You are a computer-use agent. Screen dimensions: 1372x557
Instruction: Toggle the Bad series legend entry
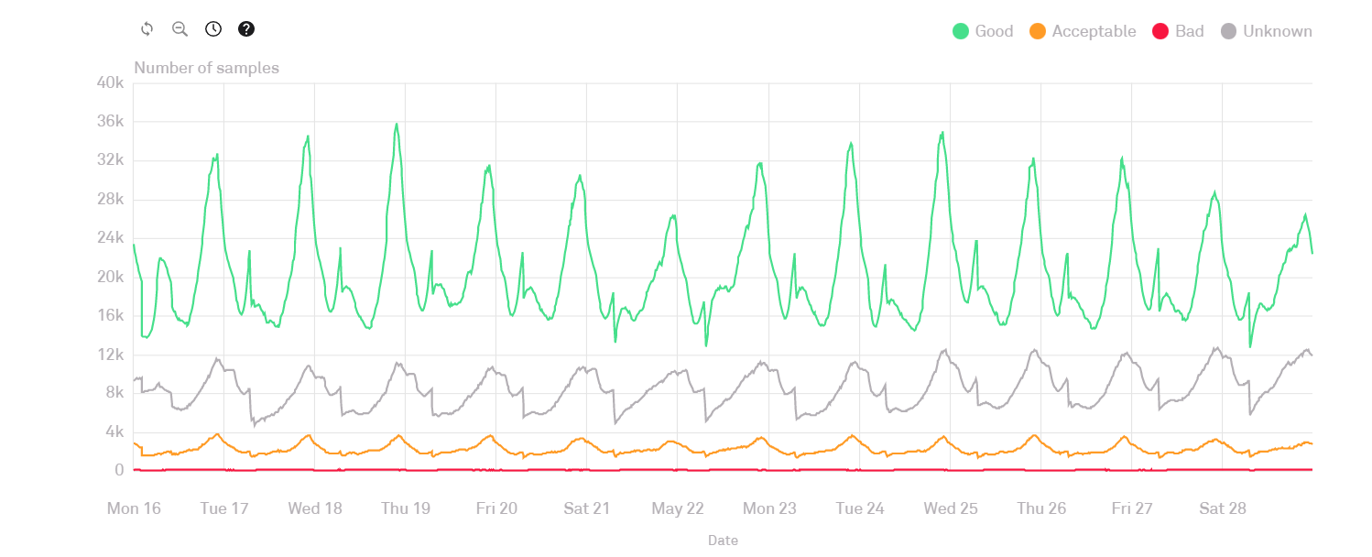1178,31
